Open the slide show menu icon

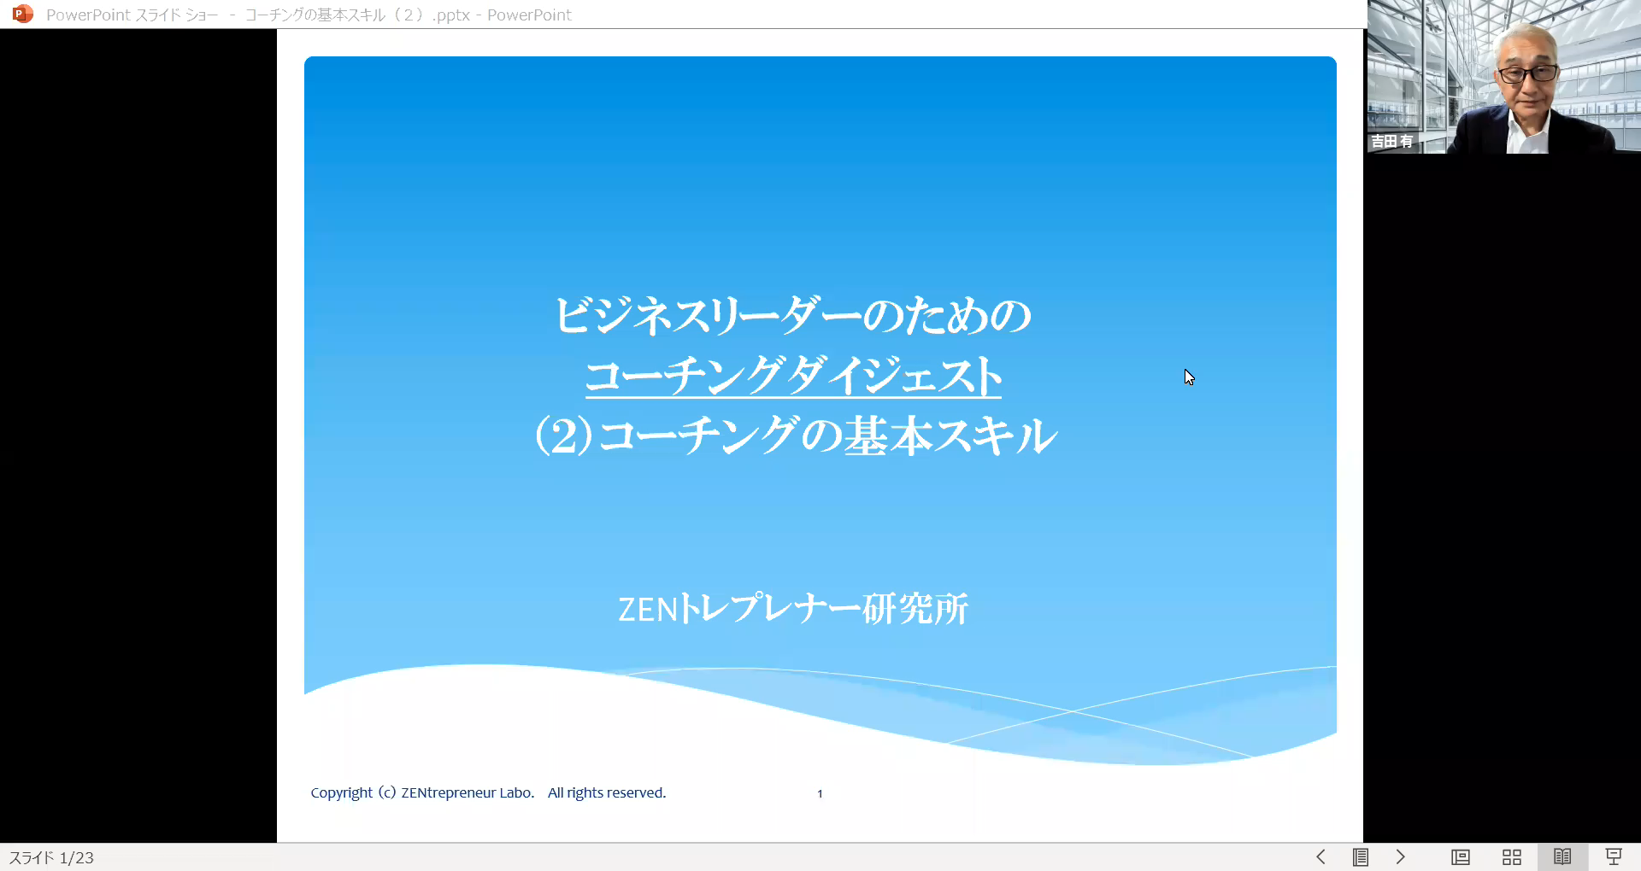tap(1361, 856)
